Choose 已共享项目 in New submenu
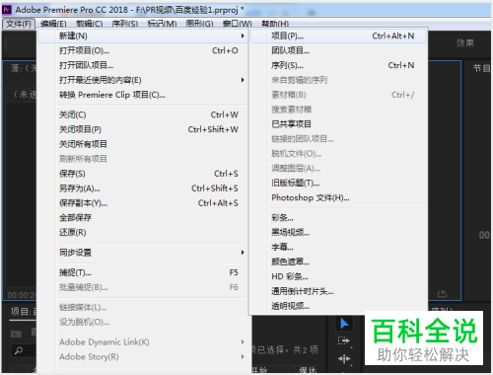 point(338,124)
